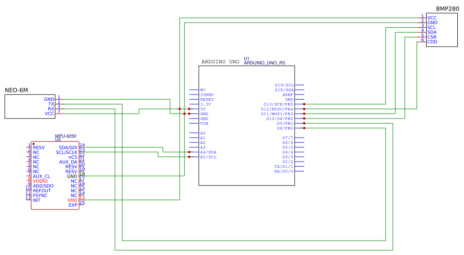
Task: Click the red VDDIO pin label
Action: point(40,181)
